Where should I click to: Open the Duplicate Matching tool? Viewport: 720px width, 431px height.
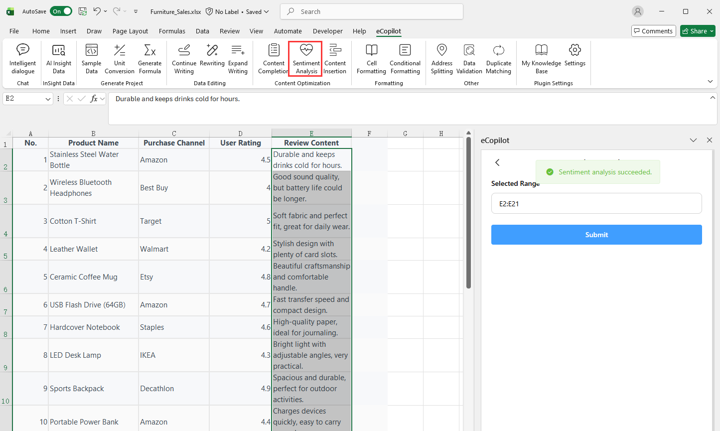click(498, 58)
